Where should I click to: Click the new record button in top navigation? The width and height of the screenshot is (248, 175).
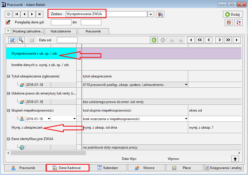point(9,14)
